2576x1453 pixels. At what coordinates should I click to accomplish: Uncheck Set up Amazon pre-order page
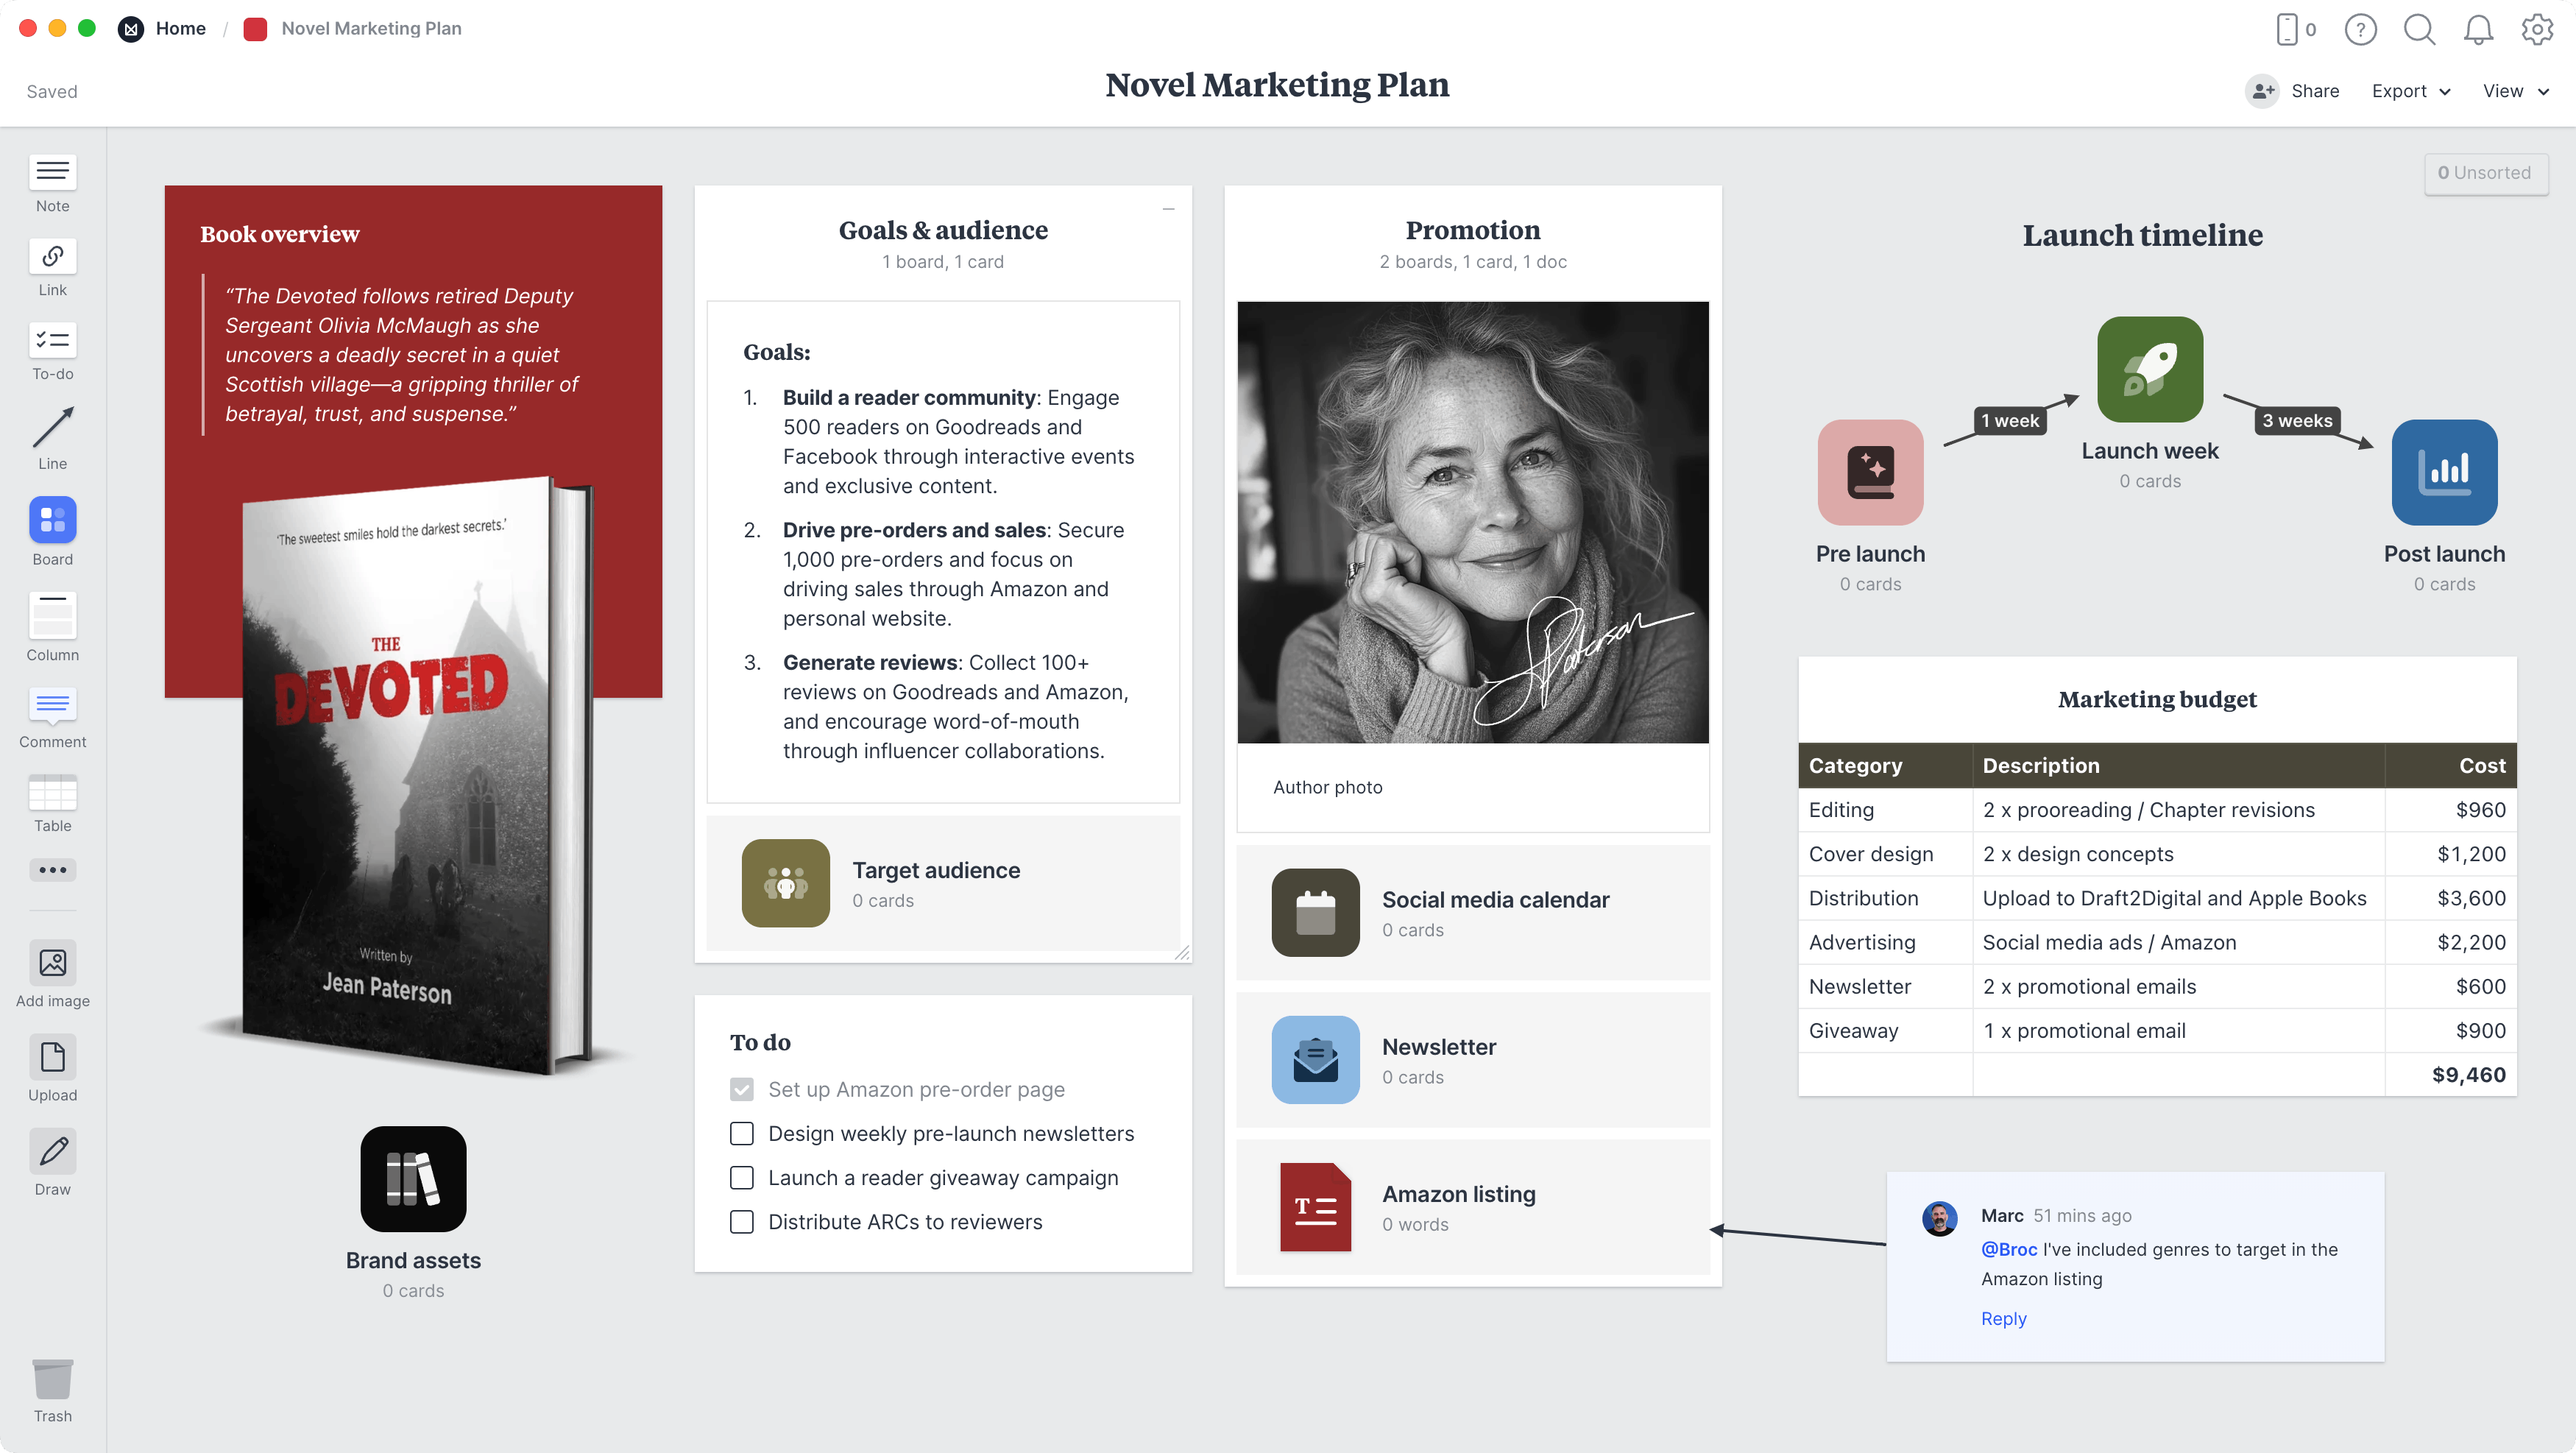742,1089
